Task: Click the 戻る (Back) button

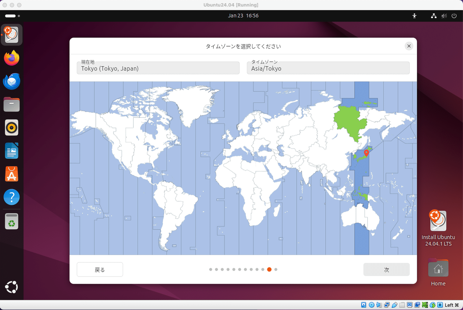Action: point(100,269)
